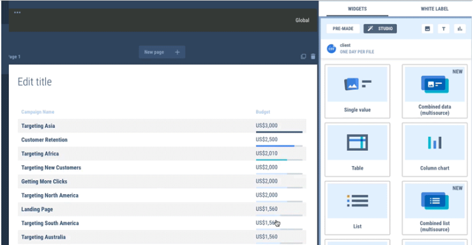Viewport: 473px width, 245px height.
Task: Add a List widget
Action: coord(357,207)
